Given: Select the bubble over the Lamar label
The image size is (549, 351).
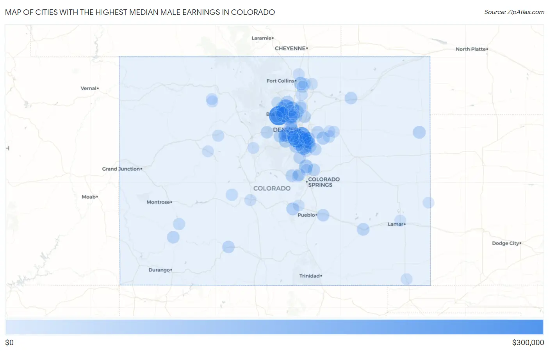Looking at the screenshot, I should pos(400,221).
